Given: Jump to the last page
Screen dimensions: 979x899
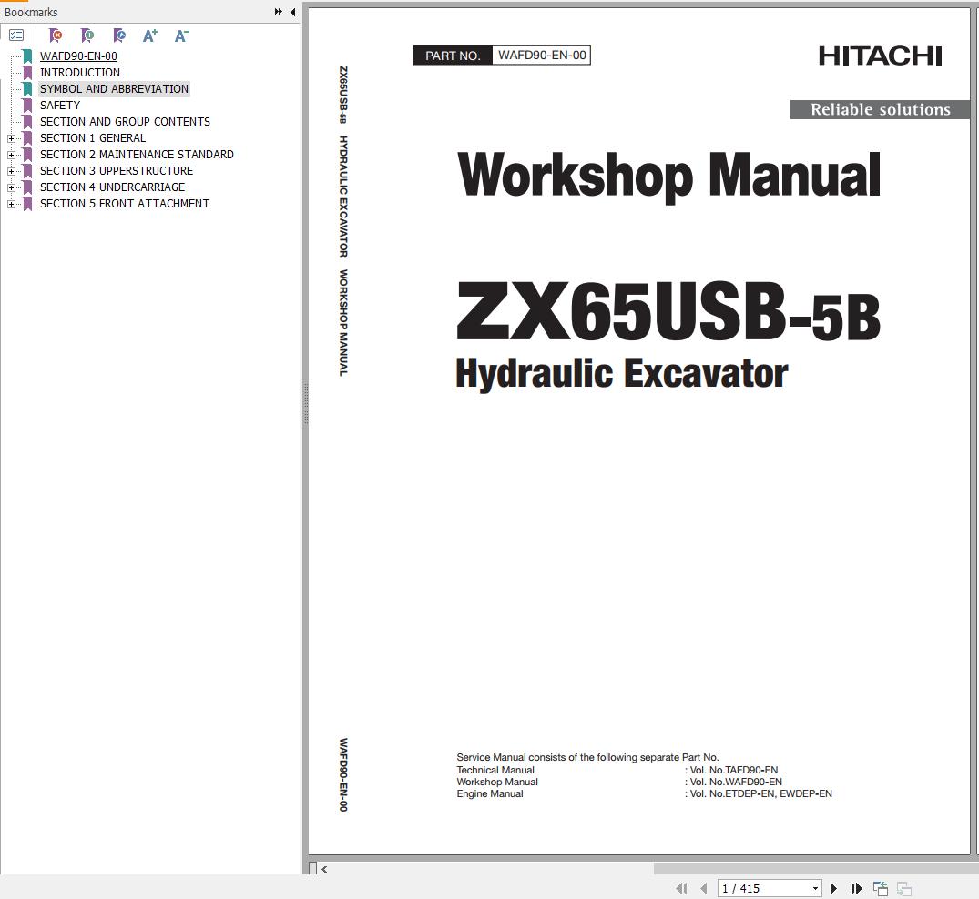Looking at the screenshot, I should click(857, 888).
